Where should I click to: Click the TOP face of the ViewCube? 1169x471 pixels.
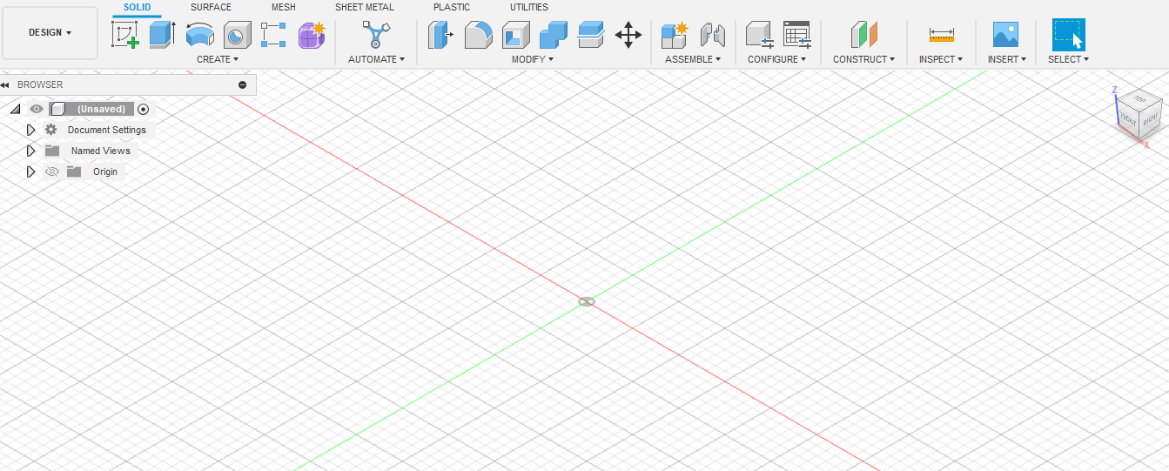(1140, 99)
